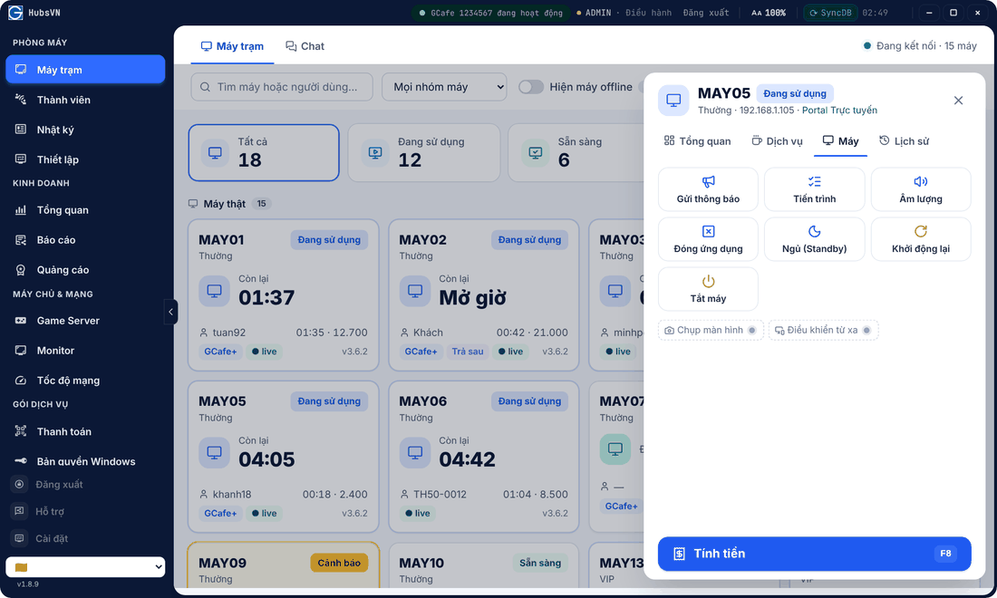Click the GCafe 1234567 đang hoạt động status
The image size is (997, 598).
pyautogui.click(x=490, y=13)
